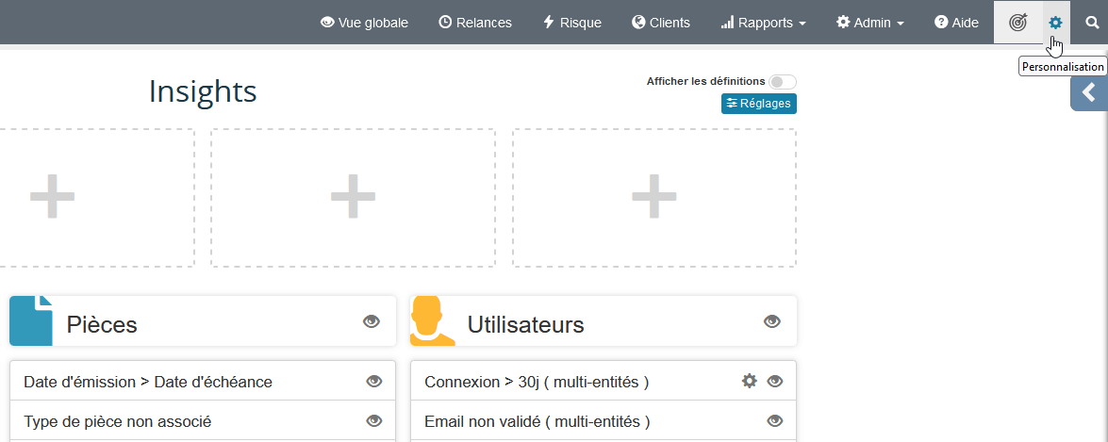This screenshot has width=1108, height=442.
Task: Show Date d'émission > Date d'échéance details
Action: [x=374, y=382]
